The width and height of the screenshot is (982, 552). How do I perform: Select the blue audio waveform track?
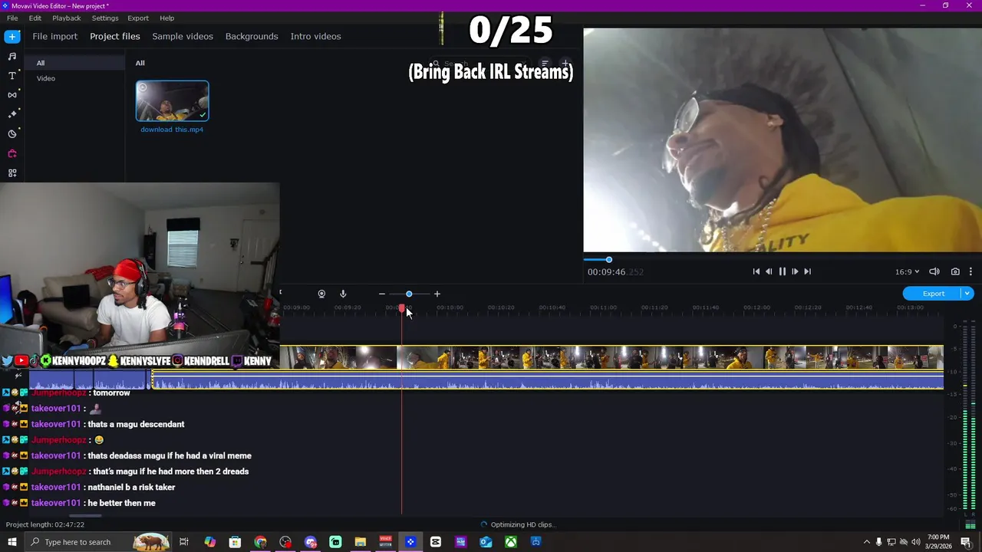coord(548,380)
